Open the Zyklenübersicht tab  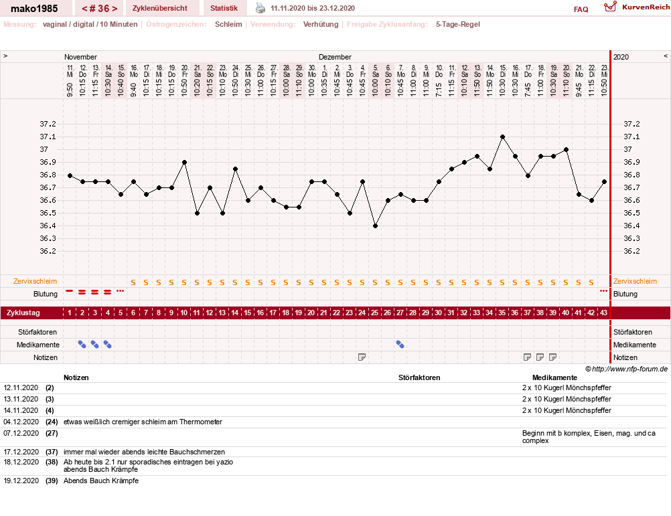coord(160,8)
